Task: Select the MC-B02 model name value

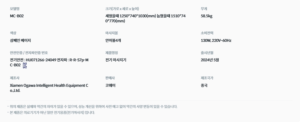Action: (17, 16)
